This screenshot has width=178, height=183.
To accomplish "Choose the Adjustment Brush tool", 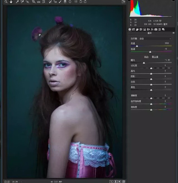I will pos(60,2).
